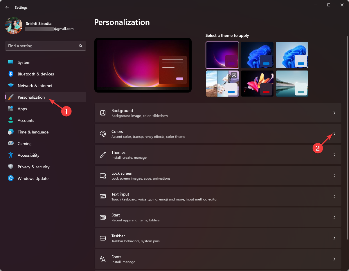Click the Taskbar settings icon
The image size is (349, 271).
(x=102, y=238)
